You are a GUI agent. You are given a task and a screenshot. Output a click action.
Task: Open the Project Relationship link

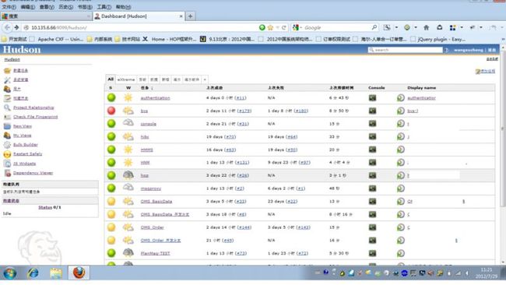33,107
